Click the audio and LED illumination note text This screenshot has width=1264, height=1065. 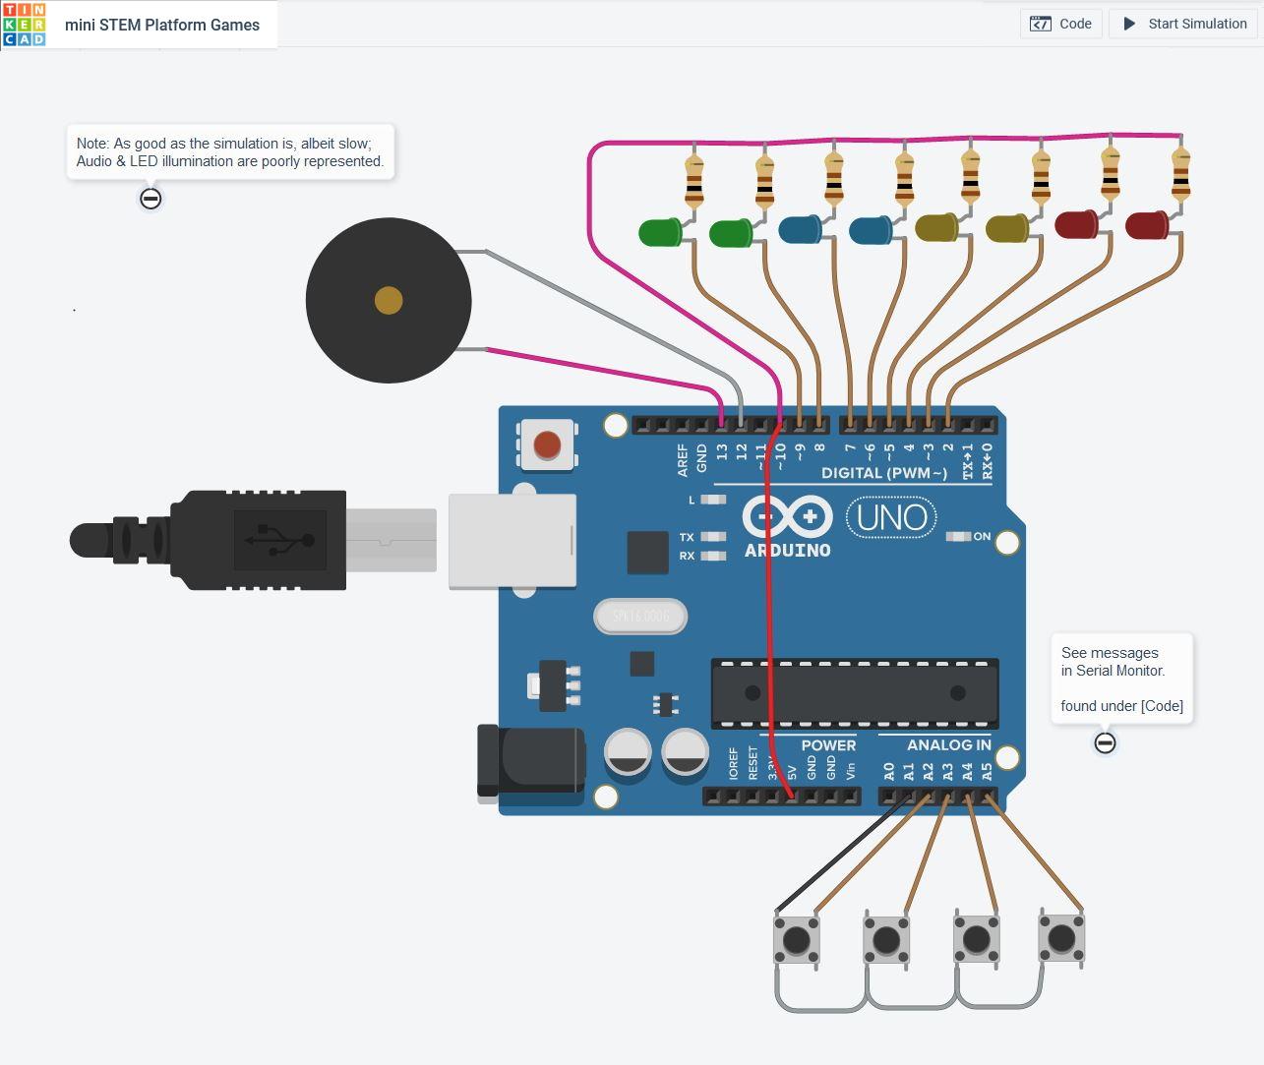click(230, 152)
